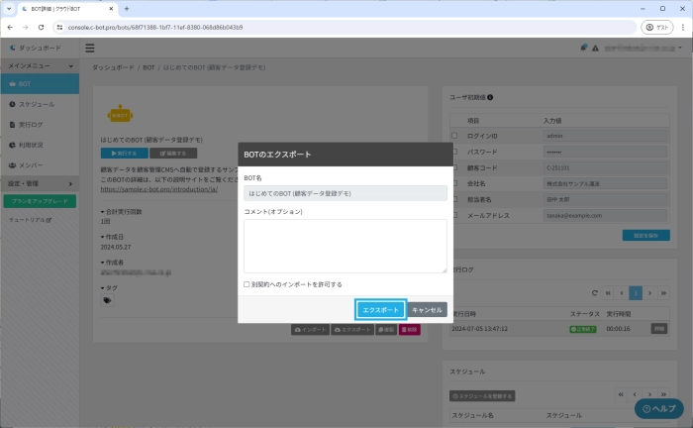Click the refresh icon in 実行ログ
Screen dimensions: 693x428
tap(594, 293)
